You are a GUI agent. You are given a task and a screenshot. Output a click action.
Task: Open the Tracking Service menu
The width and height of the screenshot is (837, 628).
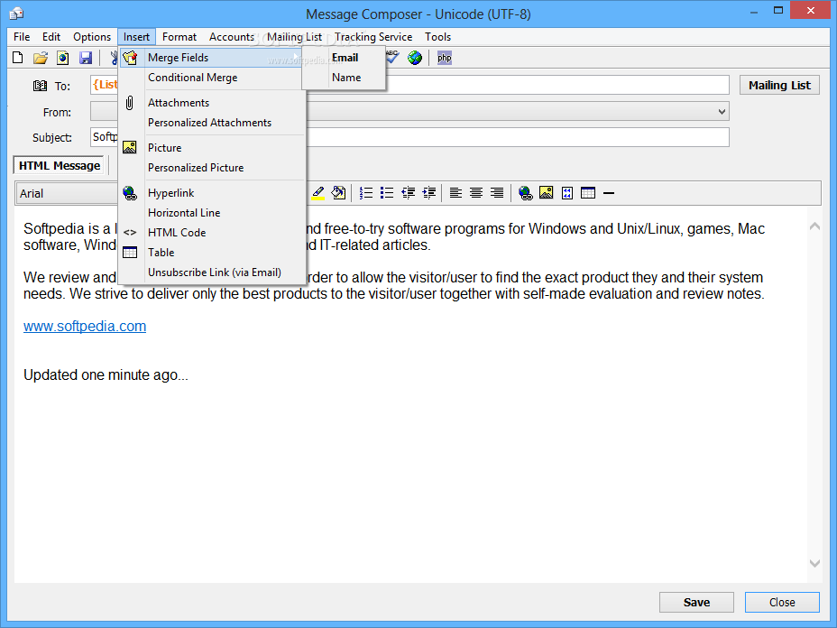tap(373, 37)
